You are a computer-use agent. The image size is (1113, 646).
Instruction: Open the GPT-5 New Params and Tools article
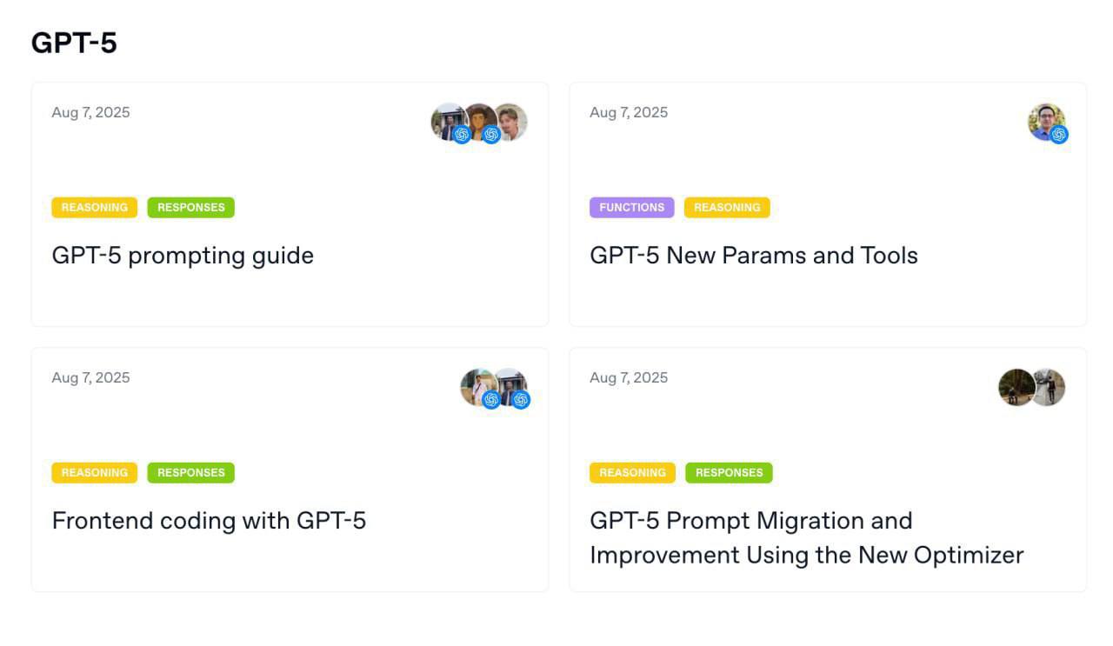click(754, 256)
